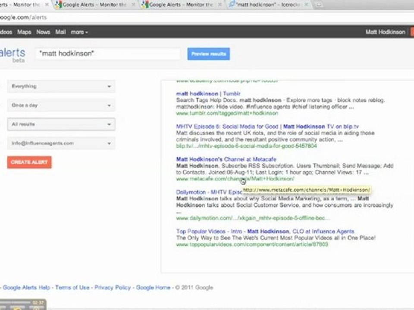Open Matt Hodkinson's Channel at Metacafe
The height and width of the screenshot is (310, 414).
point(226,159)
